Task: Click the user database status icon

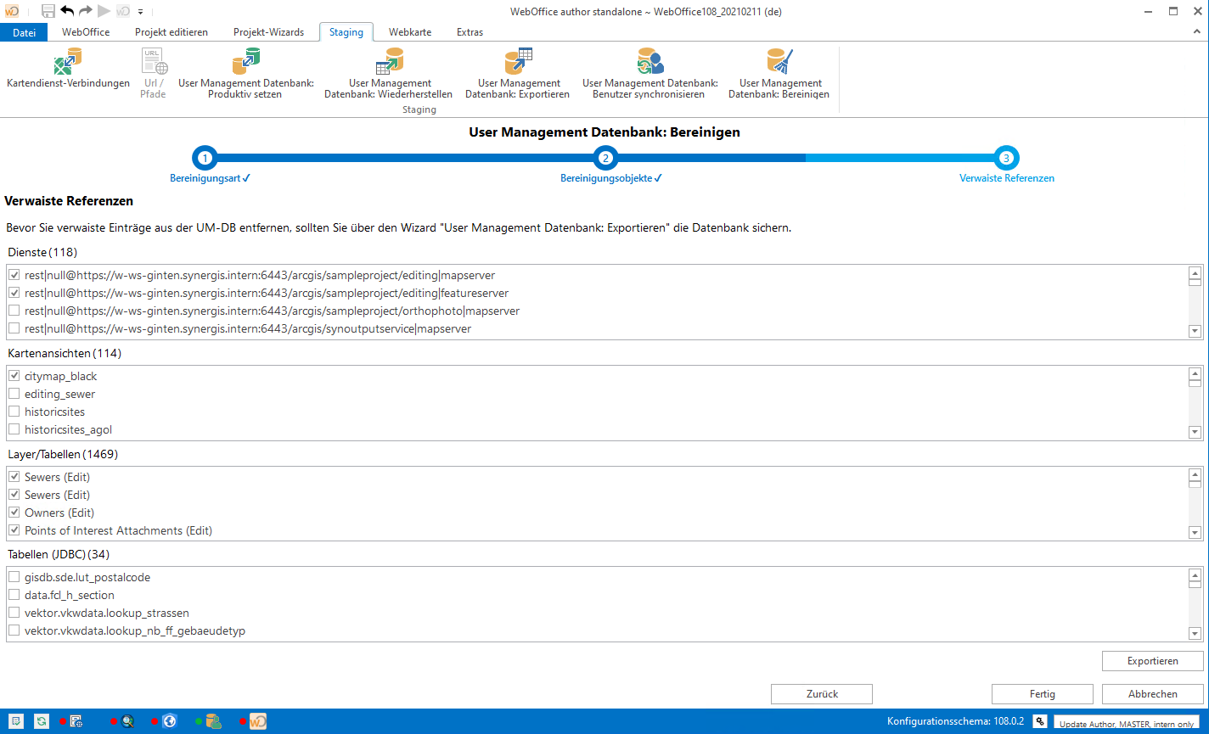Action: 213,721
